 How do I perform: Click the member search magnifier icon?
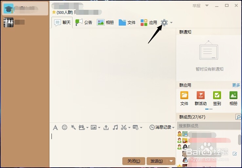tap(238, 117)
